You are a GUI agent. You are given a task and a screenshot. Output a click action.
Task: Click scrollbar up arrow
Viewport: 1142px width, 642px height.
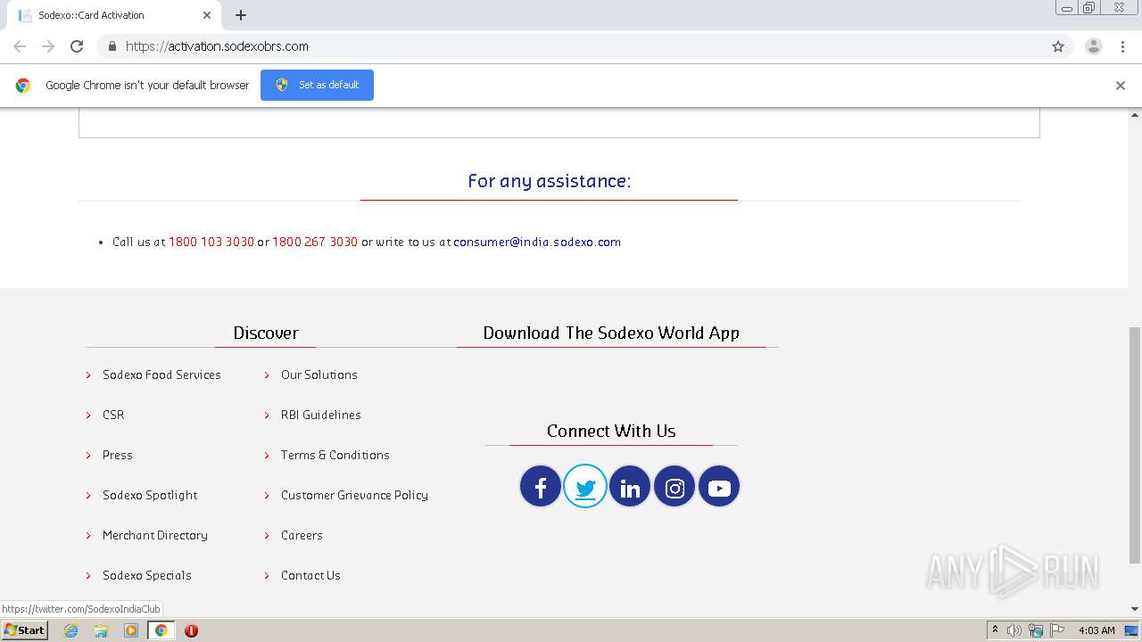click(x=1135, y=114)
